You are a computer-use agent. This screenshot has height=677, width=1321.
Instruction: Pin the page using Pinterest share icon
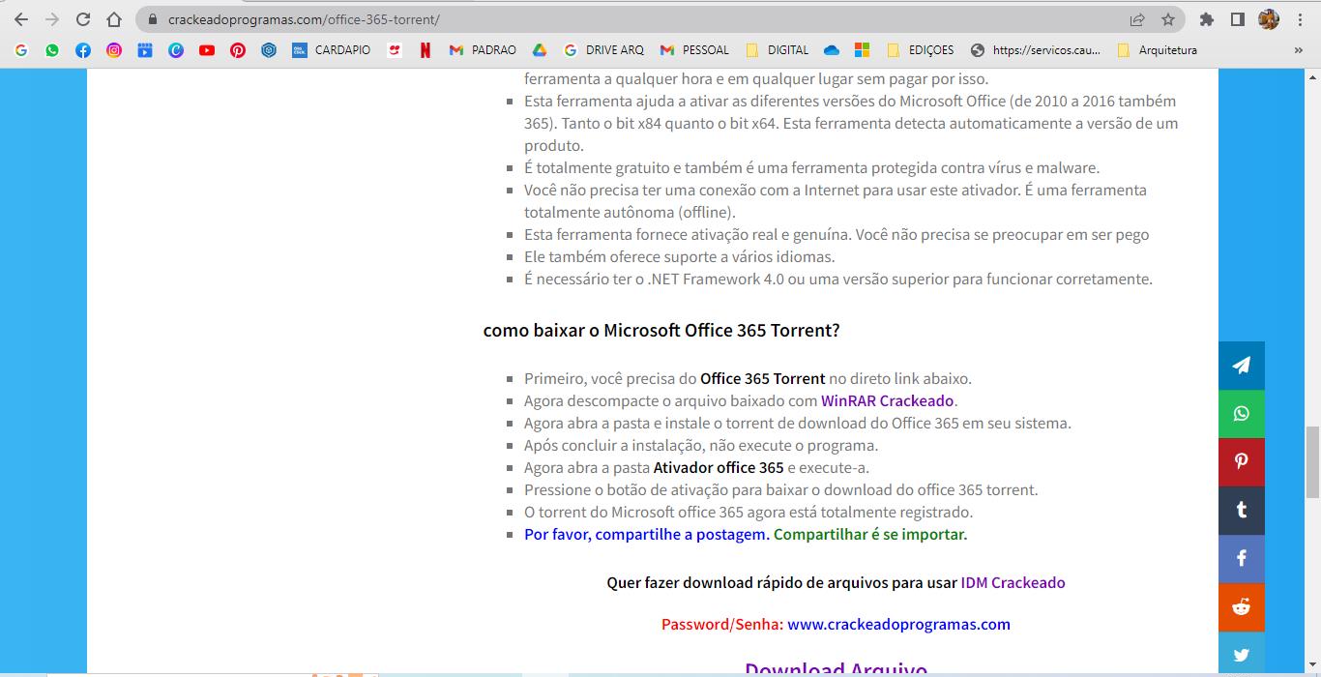[1241, 462]
